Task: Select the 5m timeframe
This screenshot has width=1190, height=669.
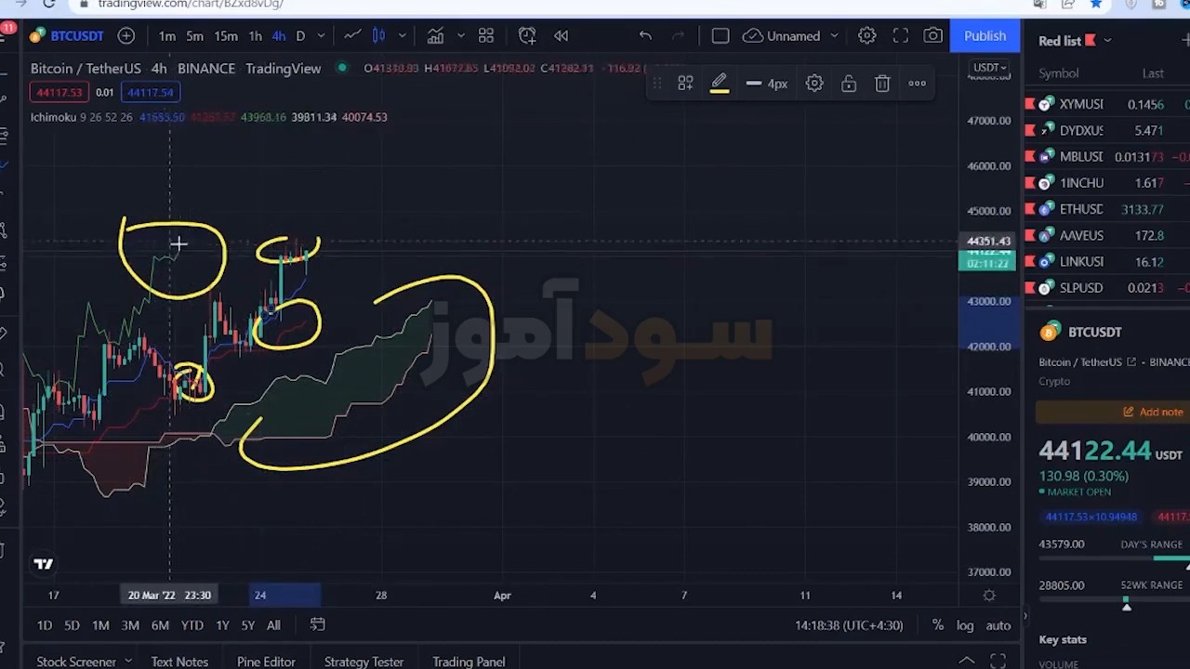Action: 194,36
